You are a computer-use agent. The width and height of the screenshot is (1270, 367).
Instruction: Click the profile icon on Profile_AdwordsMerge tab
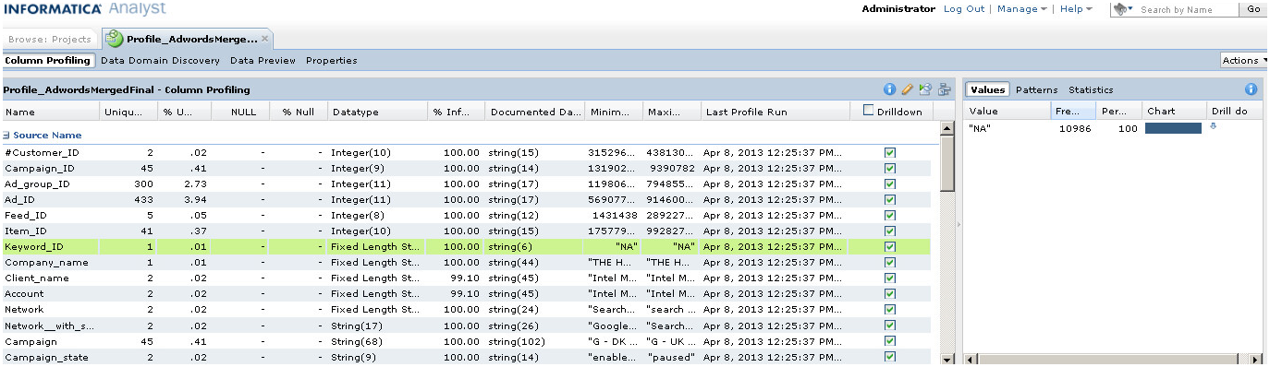pyautogui.click(x=114, y=39)
